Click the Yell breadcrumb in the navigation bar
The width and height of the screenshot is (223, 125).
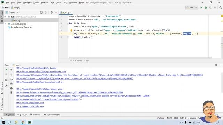point(6,8)
